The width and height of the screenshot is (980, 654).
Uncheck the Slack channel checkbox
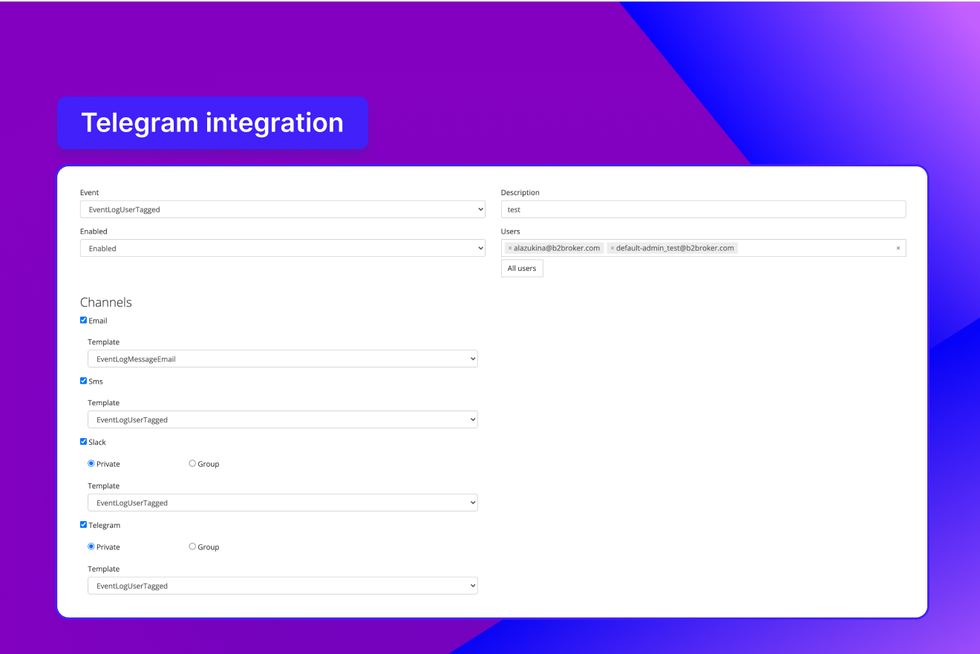click(x=84, y=442)
